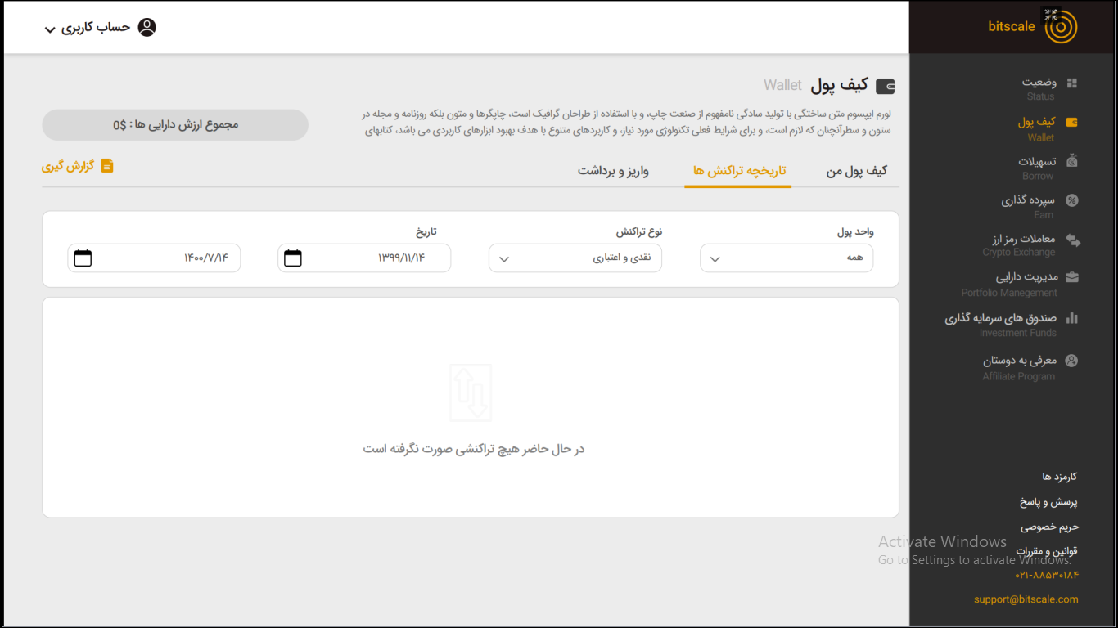Click the total asset value pill
This screenshot has width=1118, height=628.
click(x=175, y=125)
